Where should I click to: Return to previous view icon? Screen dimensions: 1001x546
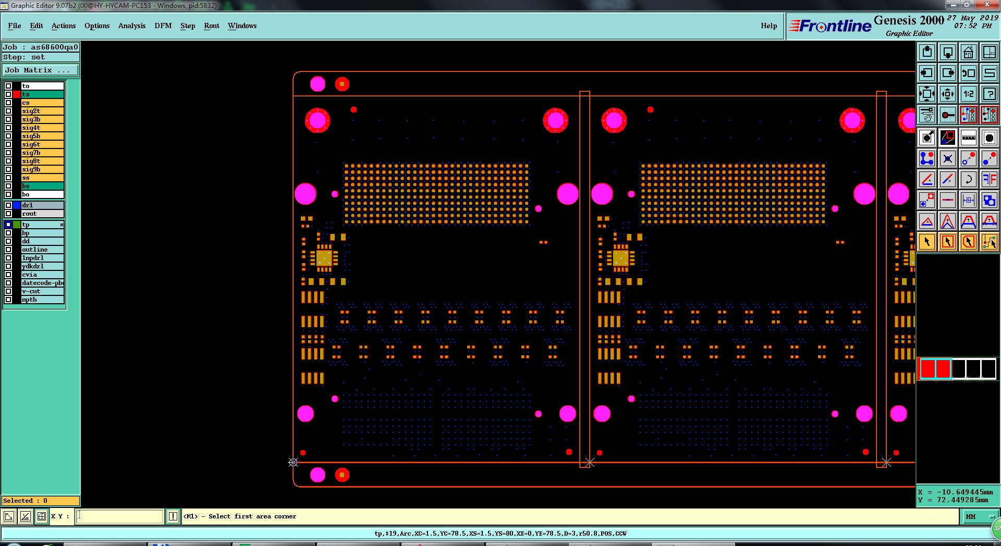969,73
